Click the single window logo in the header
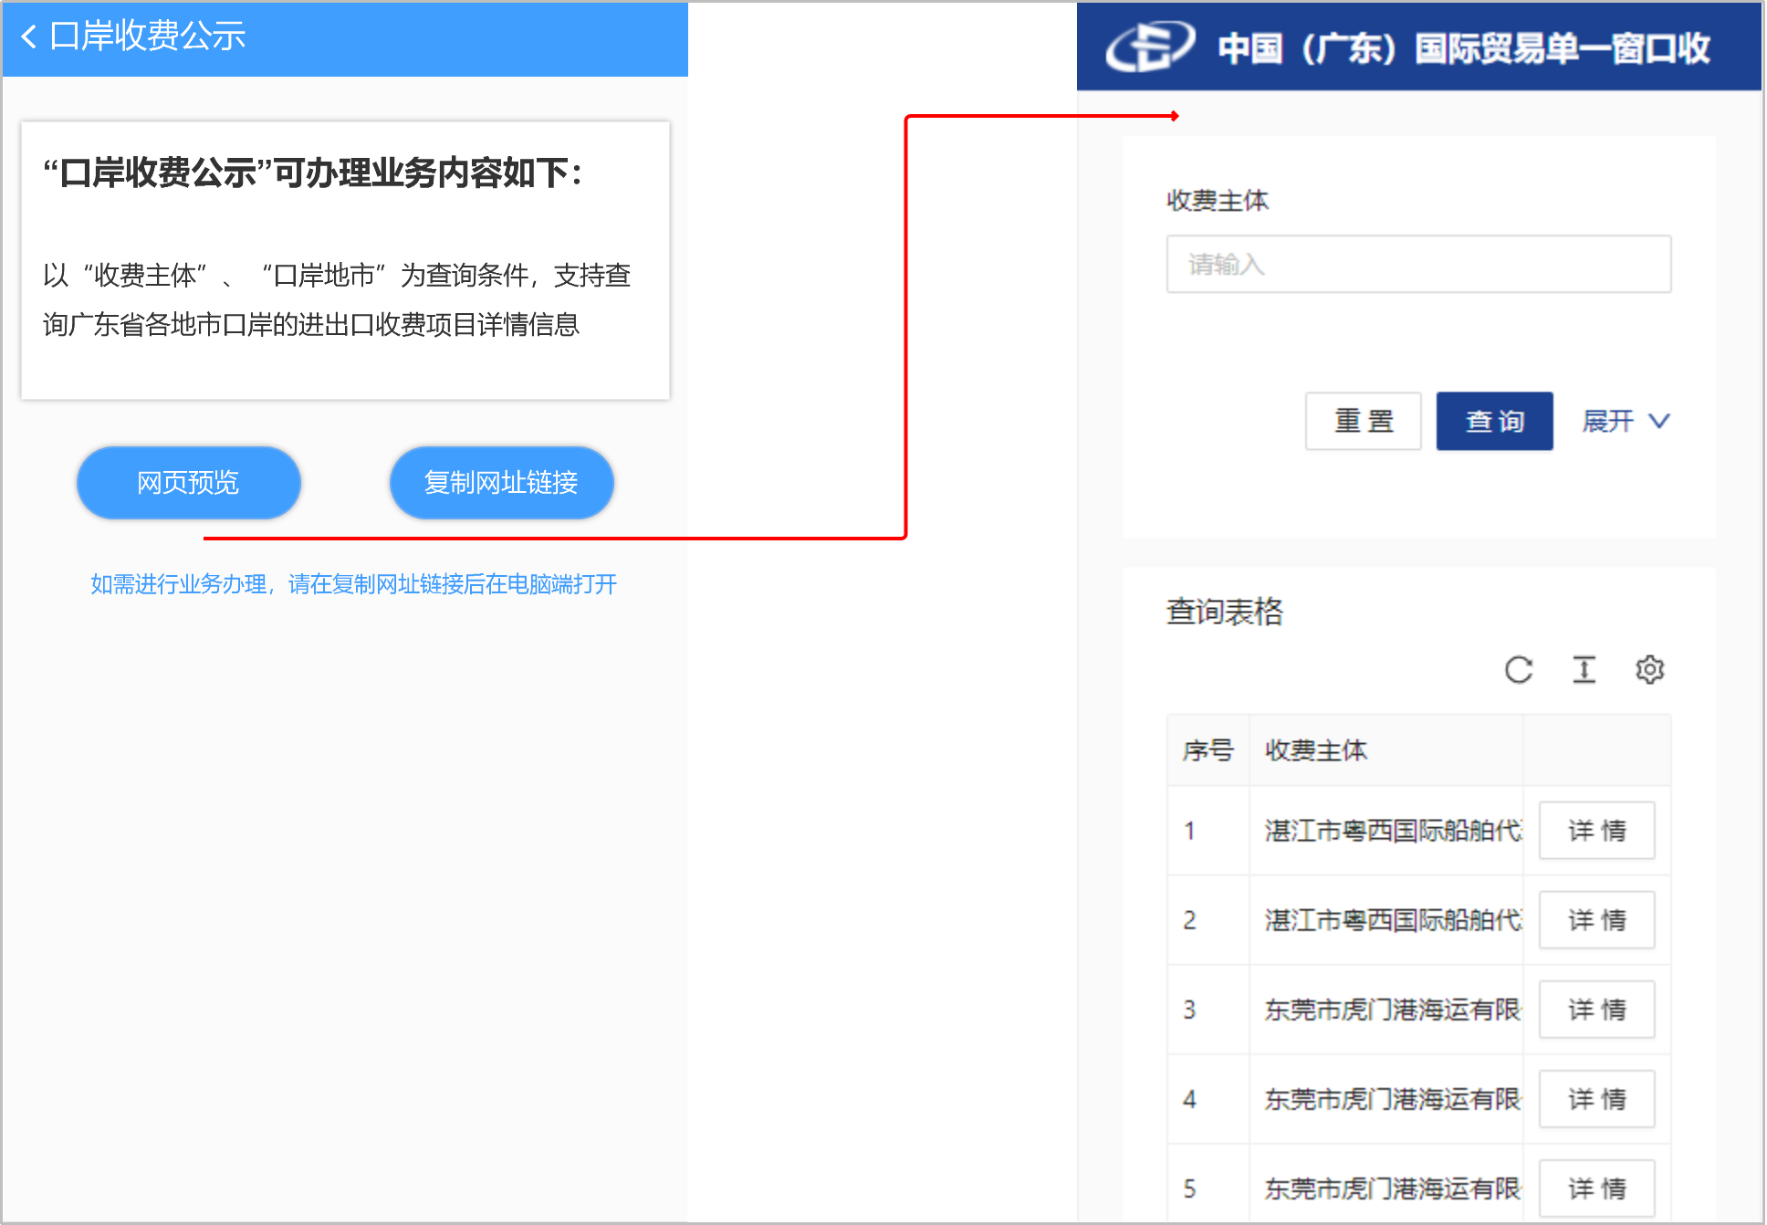This screenshot has width=1767, height=1225. (x=1148, y=46)
